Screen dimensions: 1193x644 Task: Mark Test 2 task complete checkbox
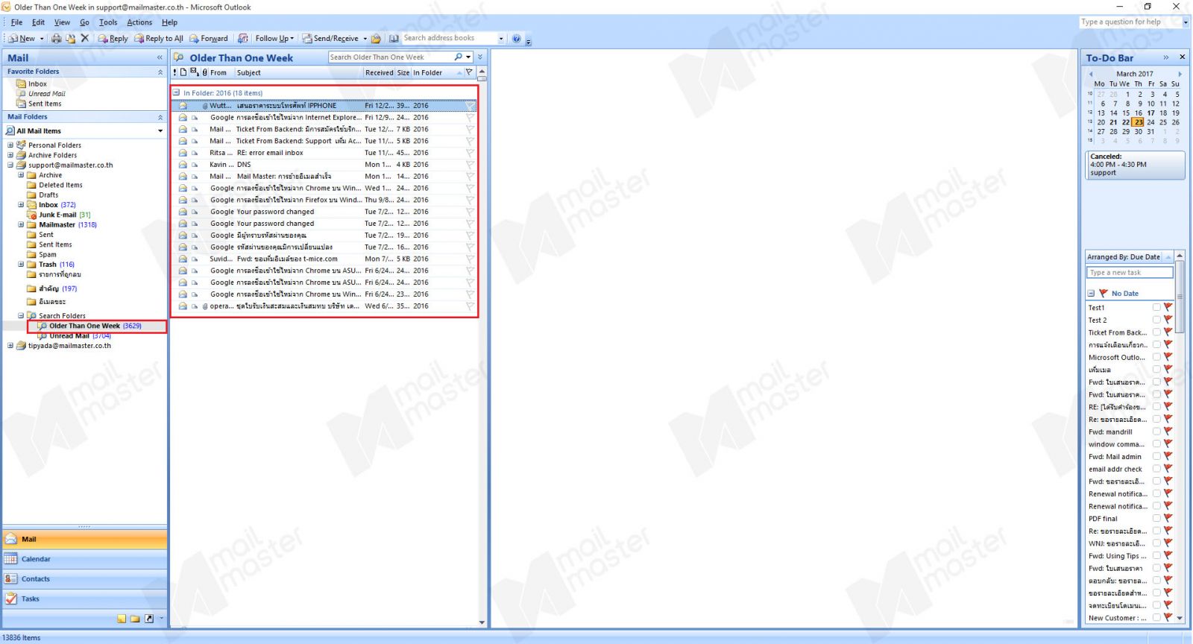coord(1156,320)
